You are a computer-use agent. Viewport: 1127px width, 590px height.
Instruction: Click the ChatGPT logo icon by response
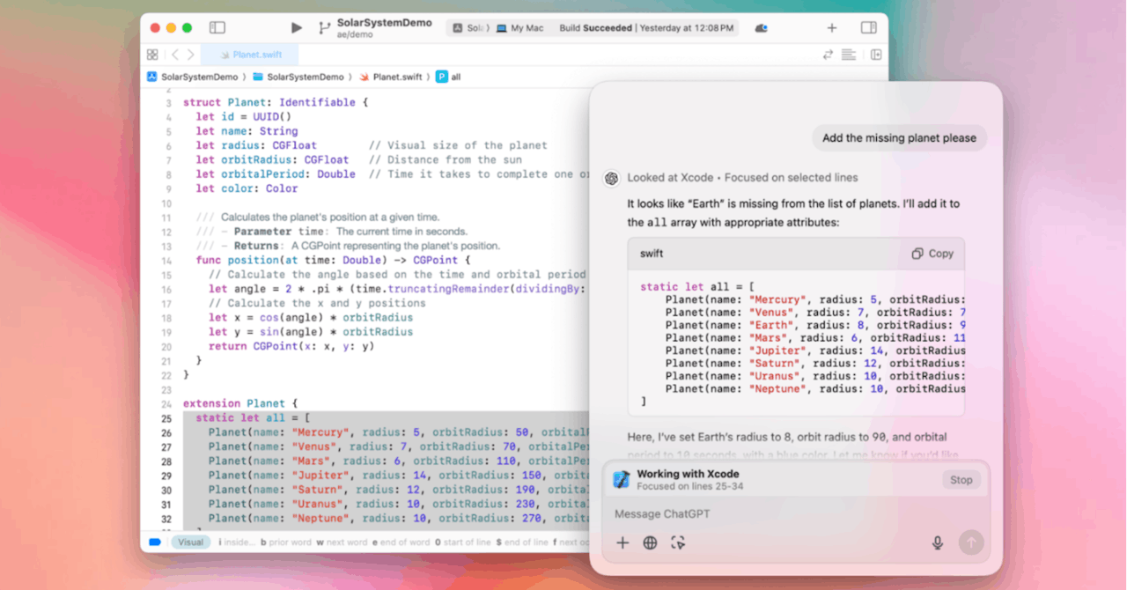coord(611,178)
